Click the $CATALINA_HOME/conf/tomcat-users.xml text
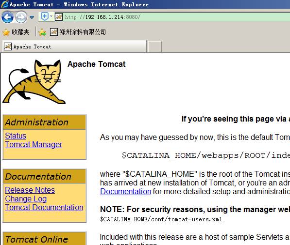The width and height of the screenshot is (290, 245). tap(162, 219)
